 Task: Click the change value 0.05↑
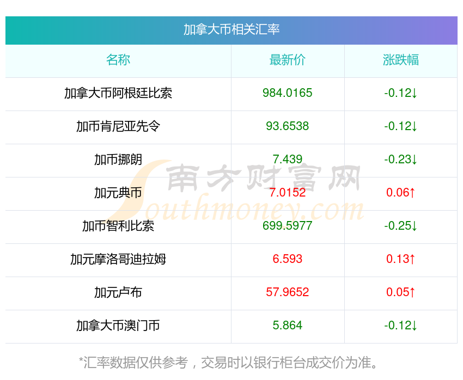(x=401, y=292)
